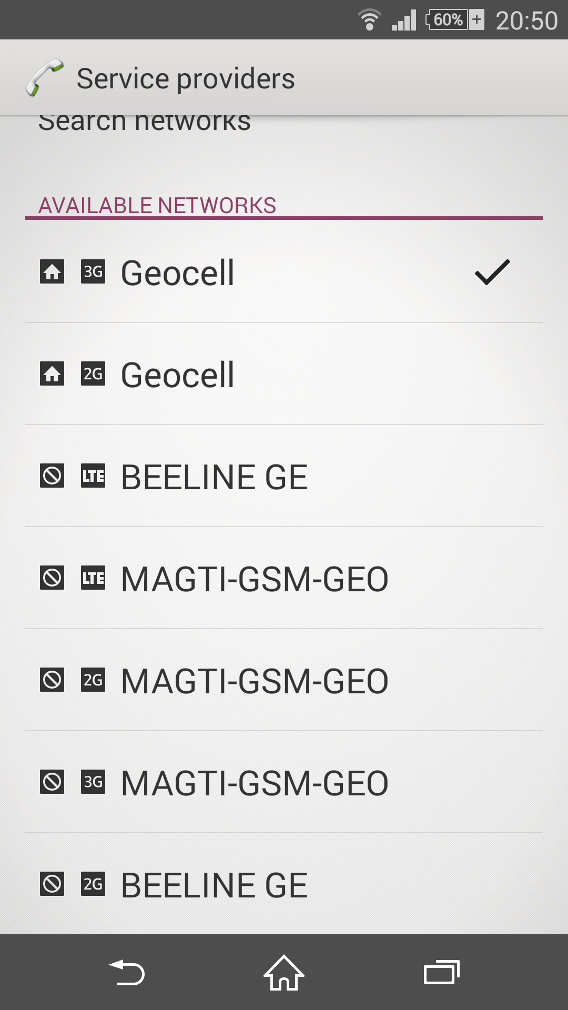This screenshot has height=1010, width=568.
Task: Tap the LTE badge next to MAGTI-GSM-GEO
Action: 93,578
